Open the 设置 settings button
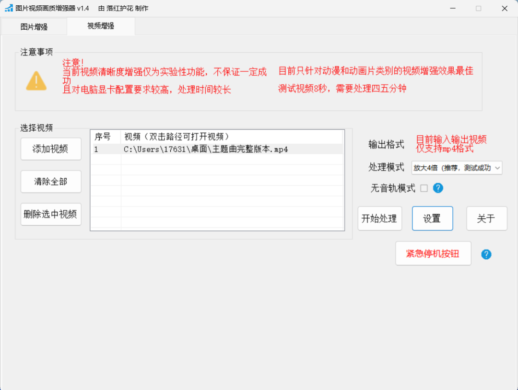Viewport: 518px width, 390px height. tap(433, 218)
